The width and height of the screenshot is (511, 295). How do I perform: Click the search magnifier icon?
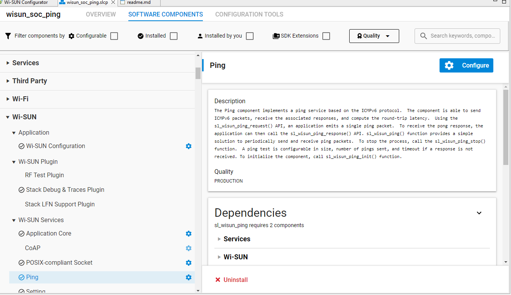(423, 36)
